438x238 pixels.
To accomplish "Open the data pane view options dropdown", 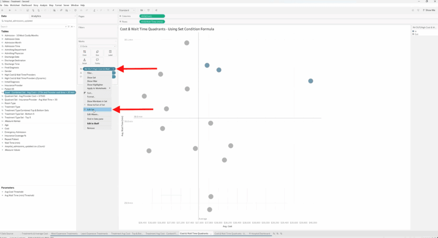I will point(72,27).
